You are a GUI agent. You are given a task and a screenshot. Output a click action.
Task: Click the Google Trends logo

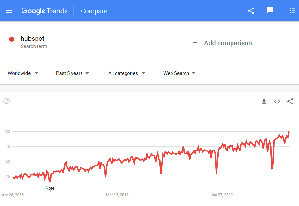(45, 11)
